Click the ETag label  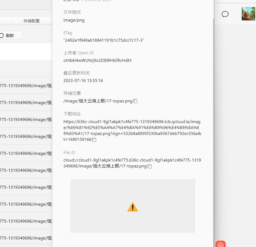(68, 33)
